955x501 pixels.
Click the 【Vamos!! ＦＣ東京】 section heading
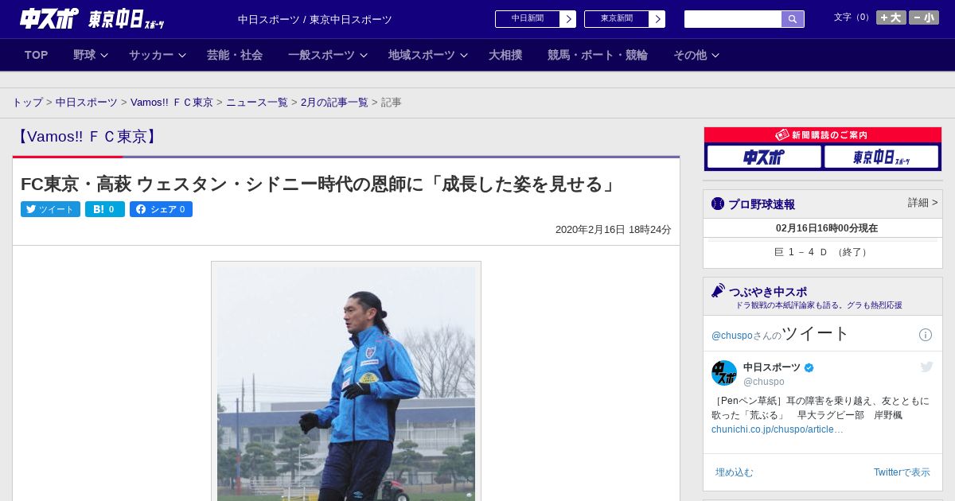[88, 137]
